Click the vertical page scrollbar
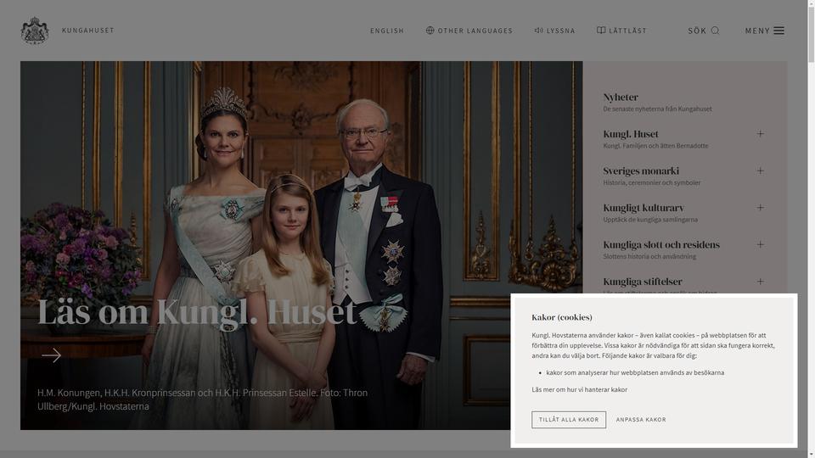 [811, 229]
